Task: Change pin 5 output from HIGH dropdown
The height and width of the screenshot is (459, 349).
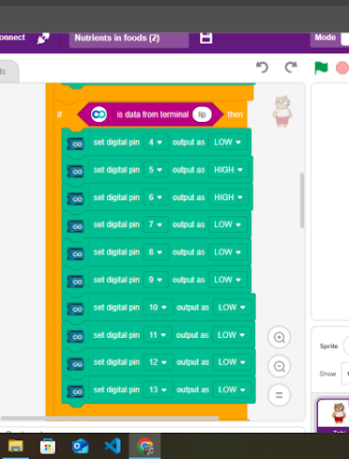Action: click(x=228, y=170)
